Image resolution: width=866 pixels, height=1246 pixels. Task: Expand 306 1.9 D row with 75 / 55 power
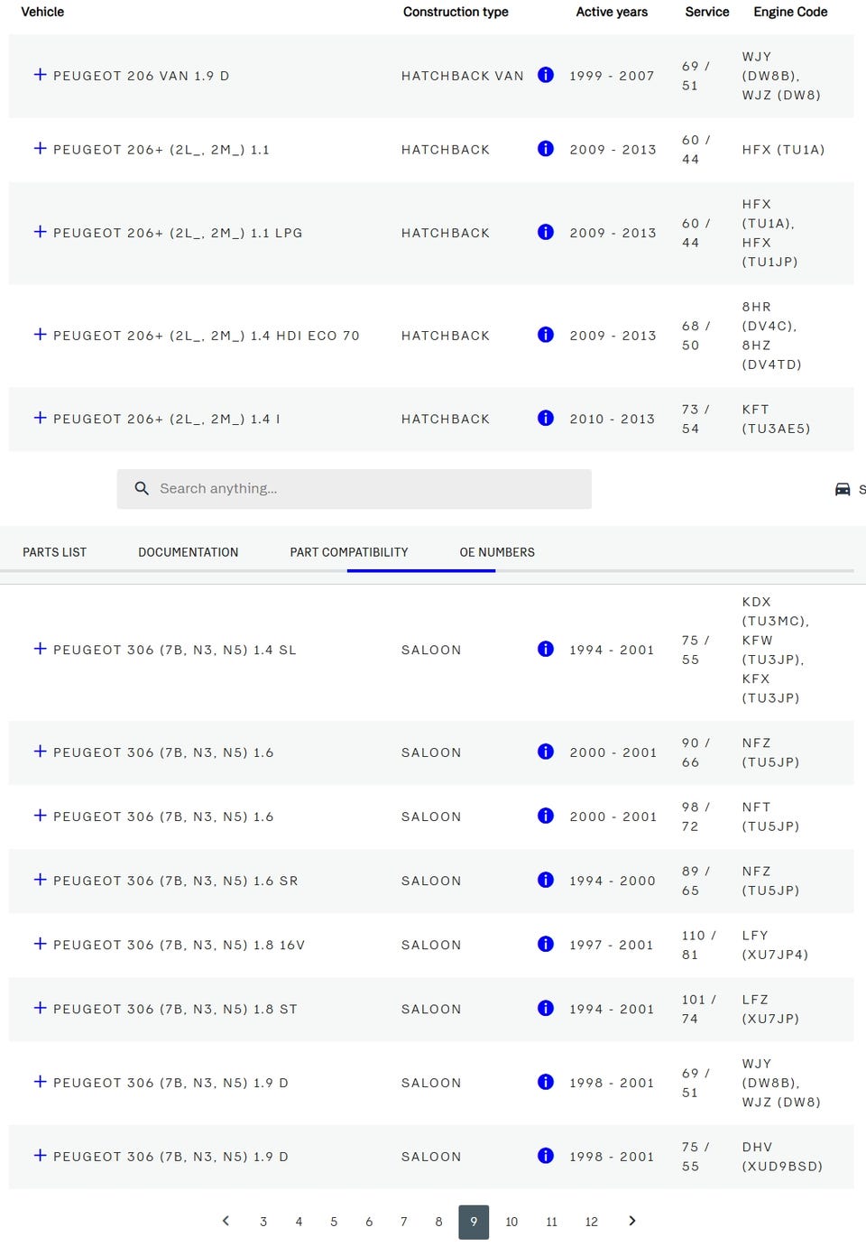(x=40, y=1156)
